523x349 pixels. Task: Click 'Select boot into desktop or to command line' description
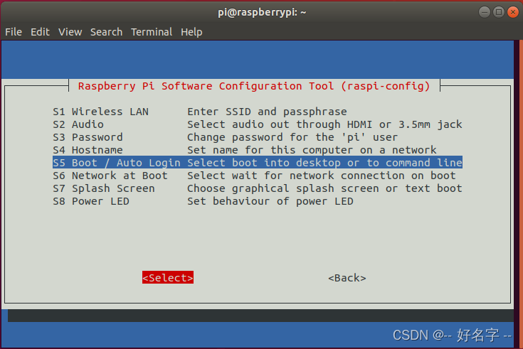324,163
